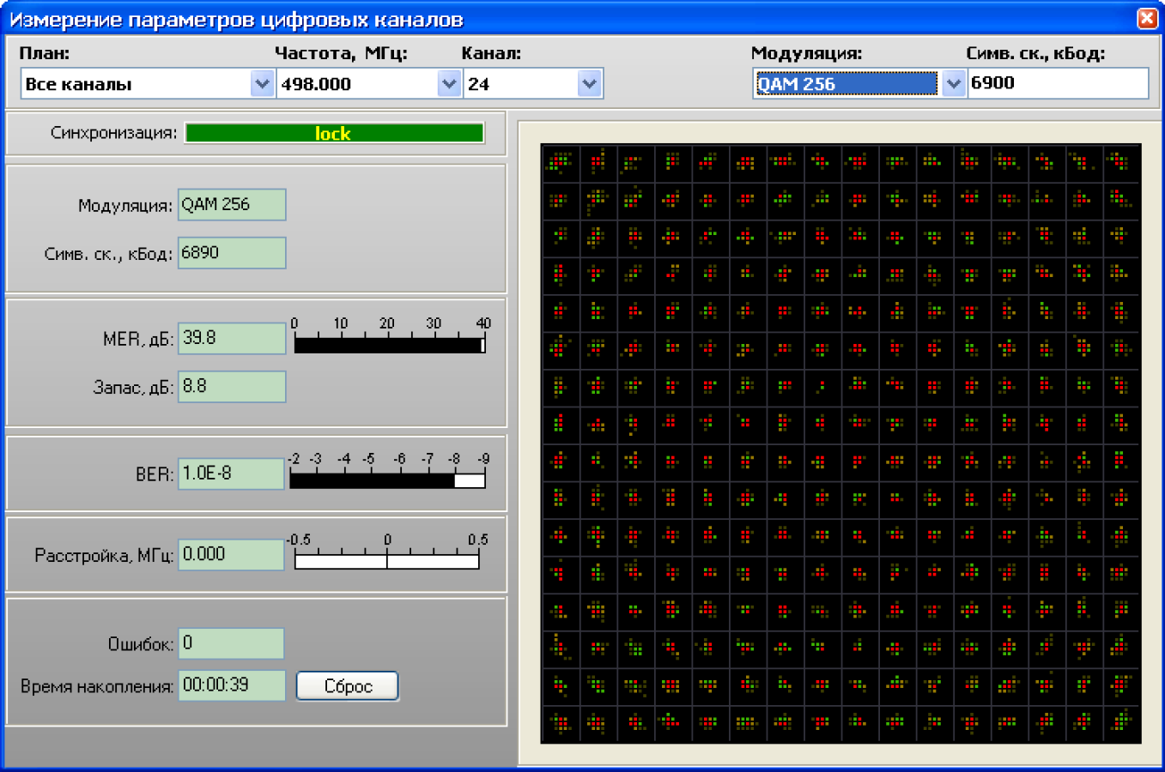The width and height of the screenshot is (1165, 772).
Task: Click the MER level bar gauge
Action: (x=390, y=344)
